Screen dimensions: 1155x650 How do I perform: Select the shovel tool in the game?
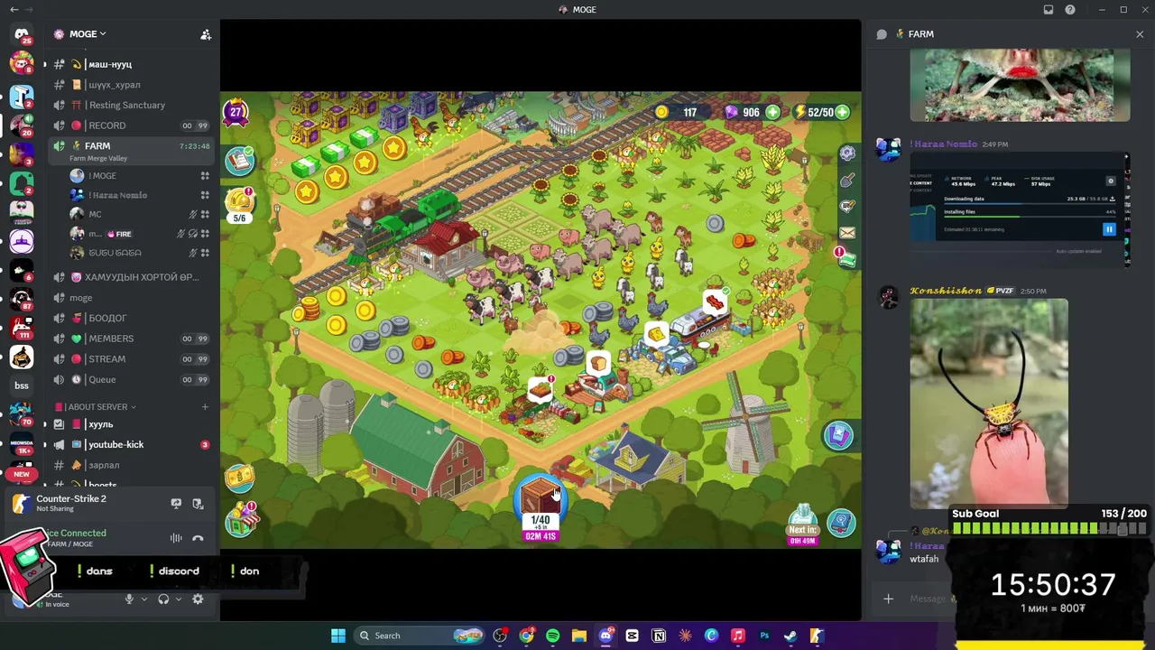847,181
